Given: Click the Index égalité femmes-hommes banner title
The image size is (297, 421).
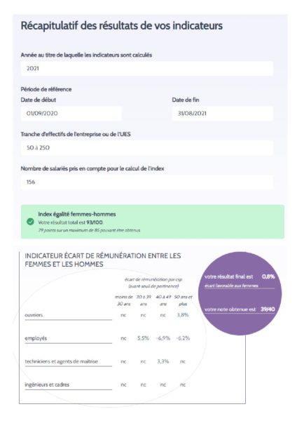Looking at the screenshot, I should coord(77,214).
